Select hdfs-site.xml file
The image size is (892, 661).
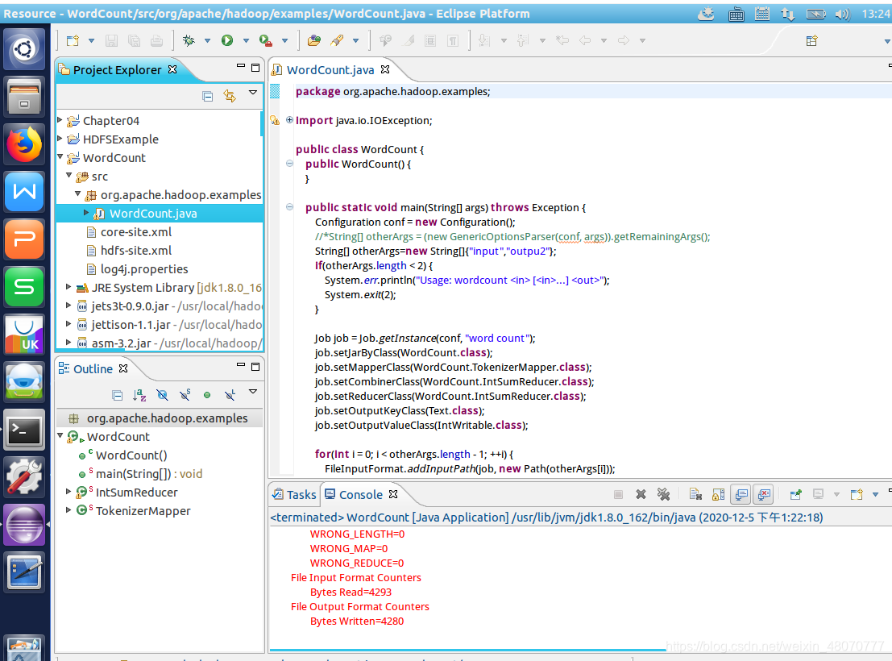coord(136,251)
